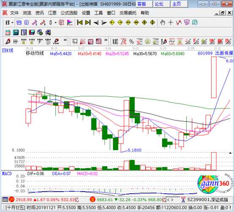This screenshot has height=212, width=234.
Task: Click the floppy disk save icon
Action: (x=32, y=32)
